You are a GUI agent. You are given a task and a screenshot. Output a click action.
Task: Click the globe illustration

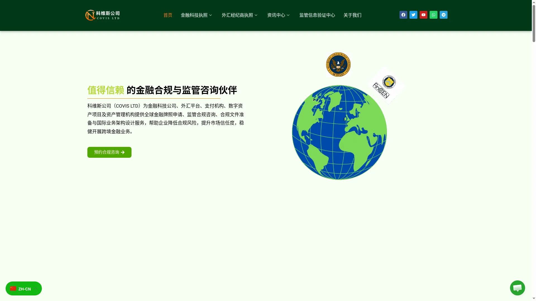[x=339, y=132]
